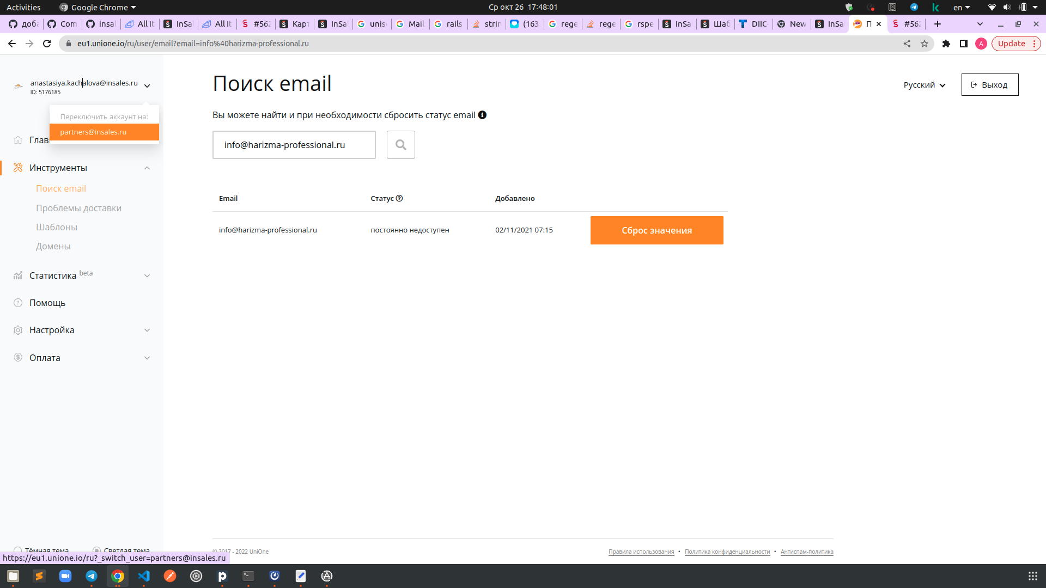Image resolution: width=1046 pixels, height=588 pixels.
Task: Click the info icon beside email description
Action: pyautogui.click(x=482, y=115)
